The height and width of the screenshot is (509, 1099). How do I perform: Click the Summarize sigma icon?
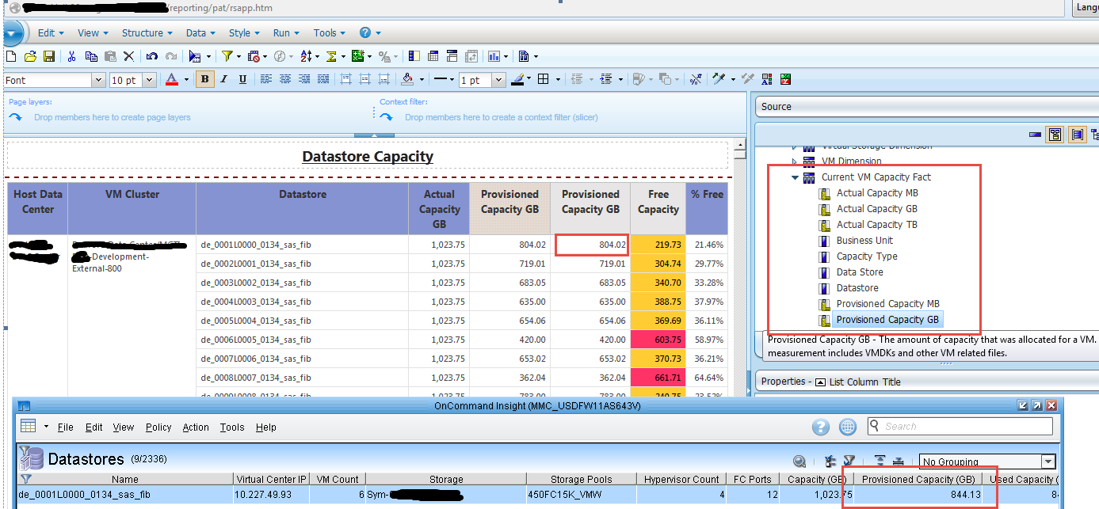coord(331,56)
